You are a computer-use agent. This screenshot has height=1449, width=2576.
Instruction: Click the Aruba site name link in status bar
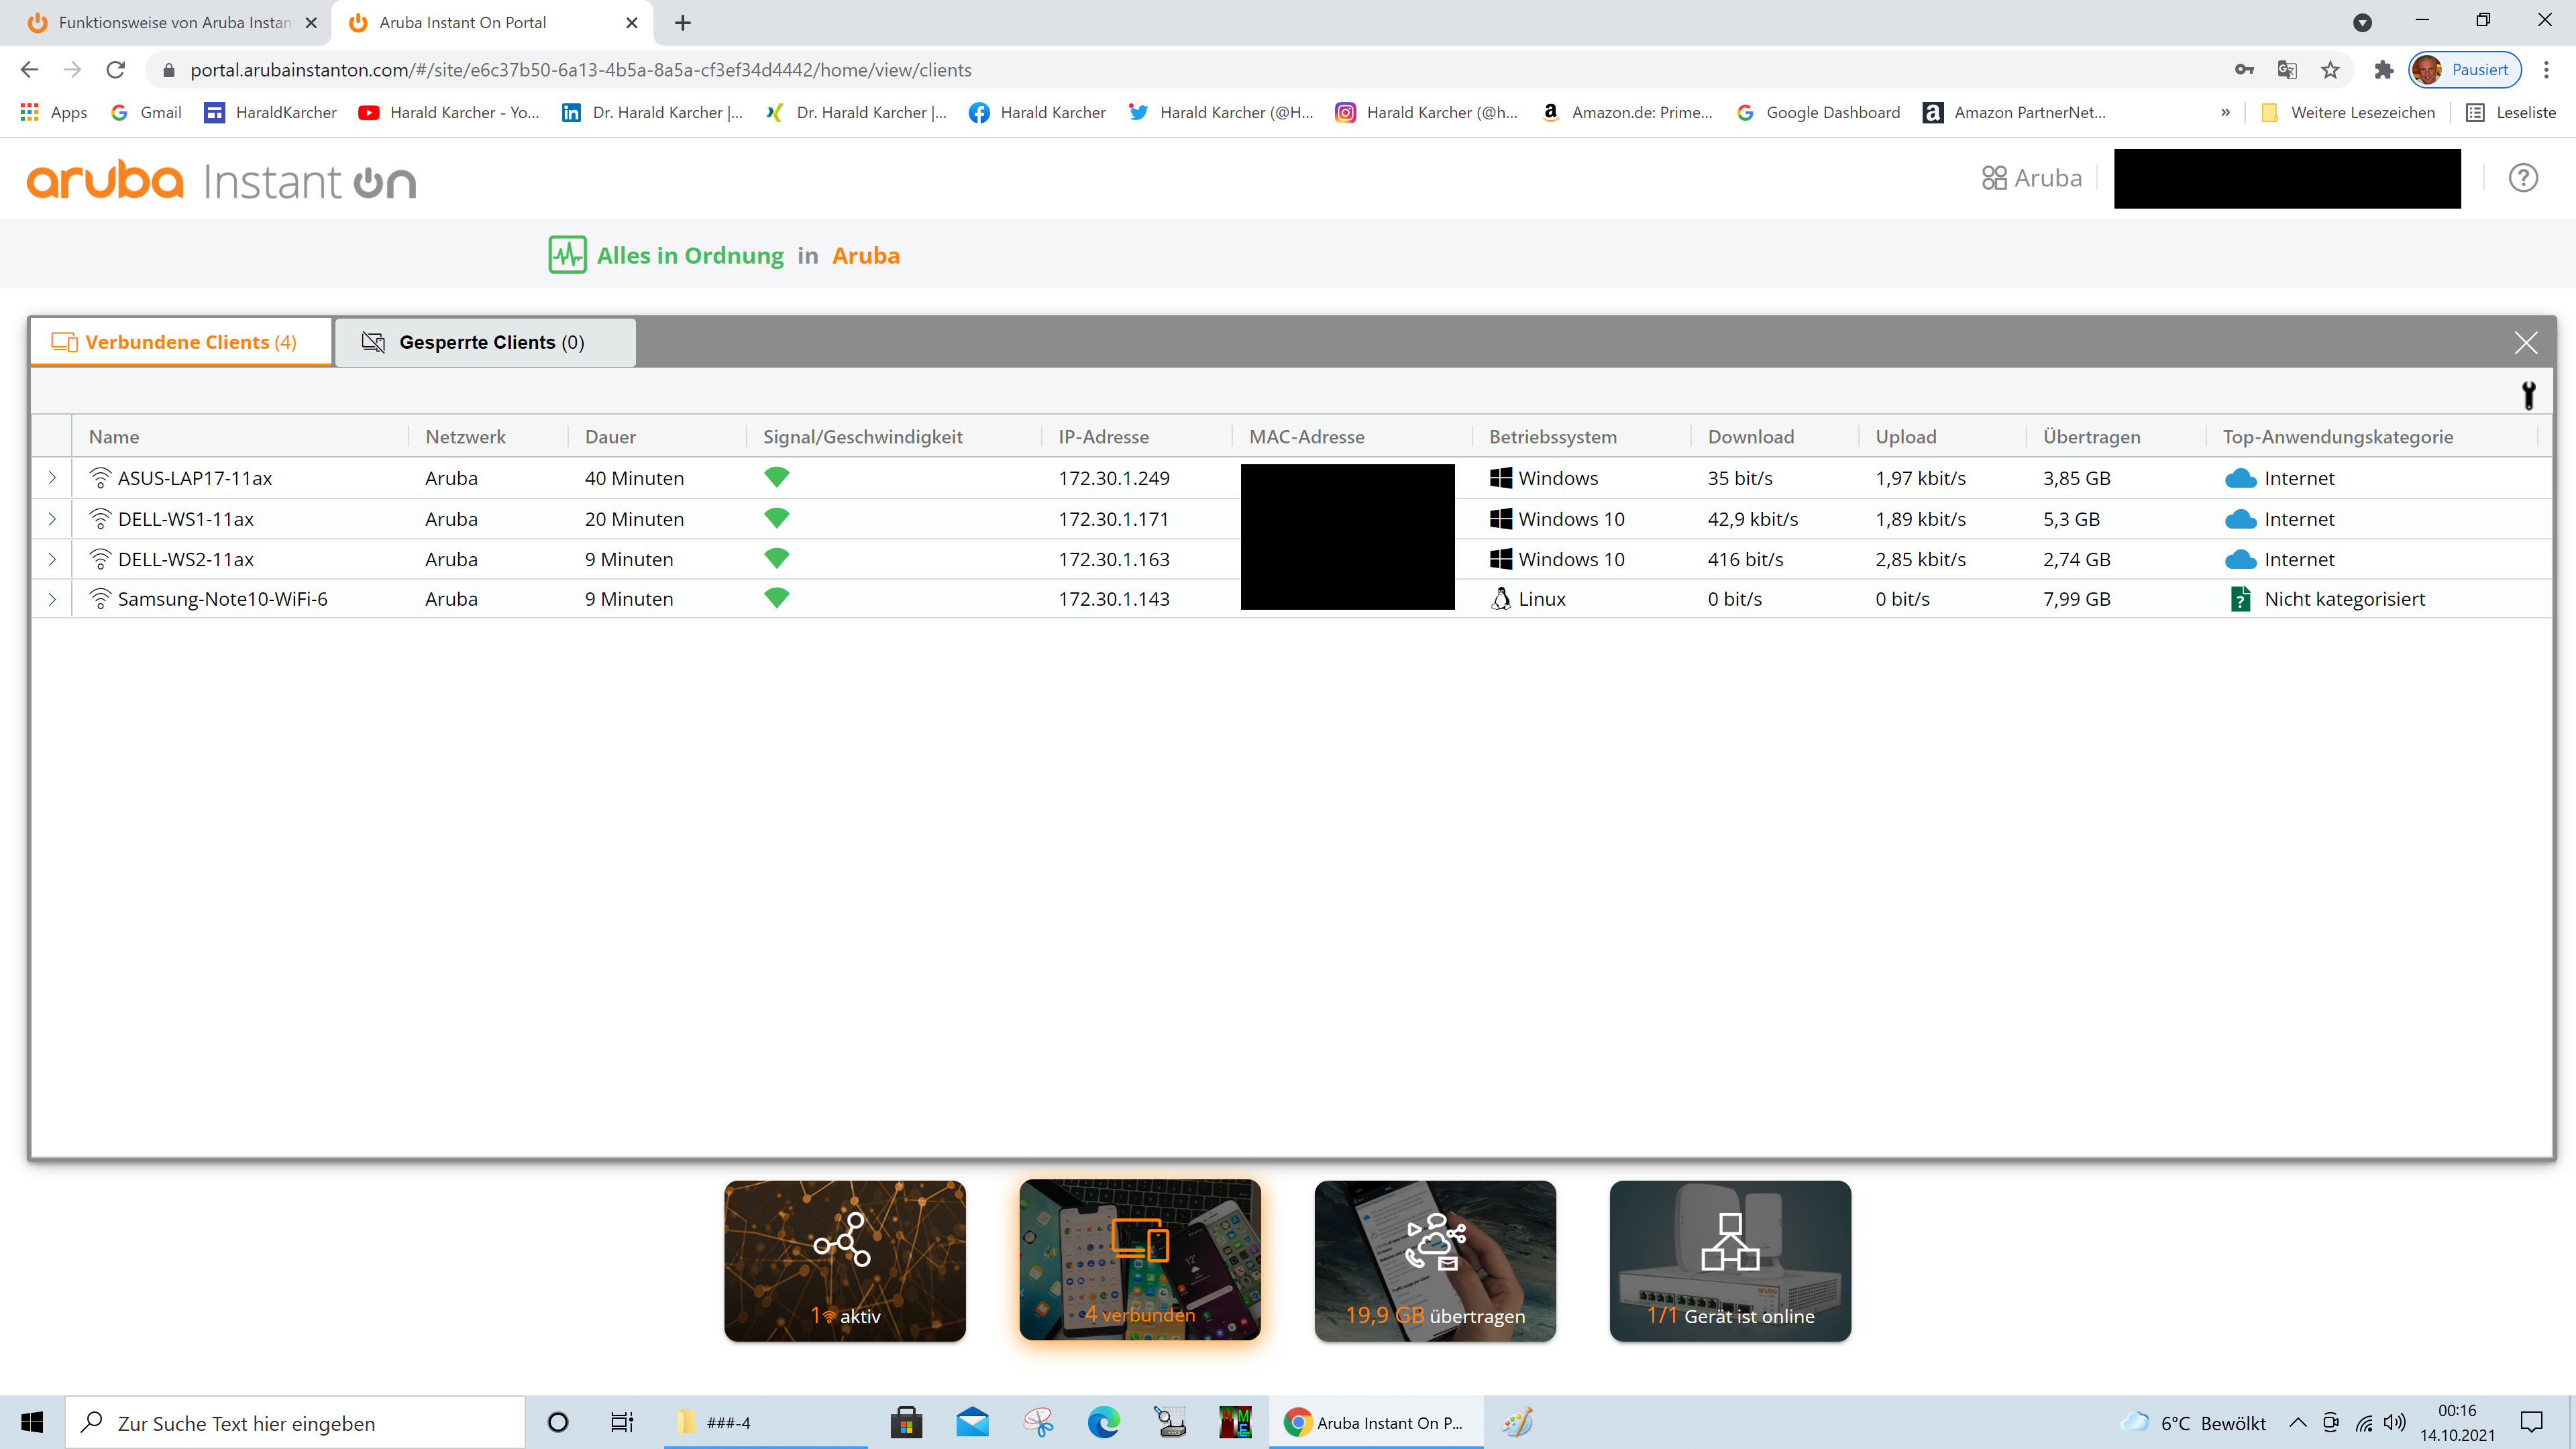point(865,256)
